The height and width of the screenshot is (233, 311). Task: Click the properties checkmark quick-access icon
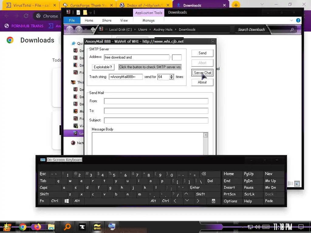78,12
